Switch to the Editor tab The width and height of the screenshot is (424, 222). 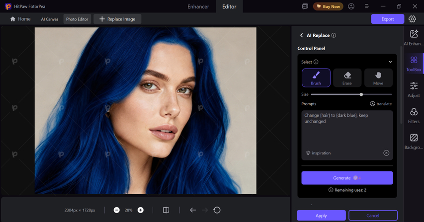click(229, 6)
